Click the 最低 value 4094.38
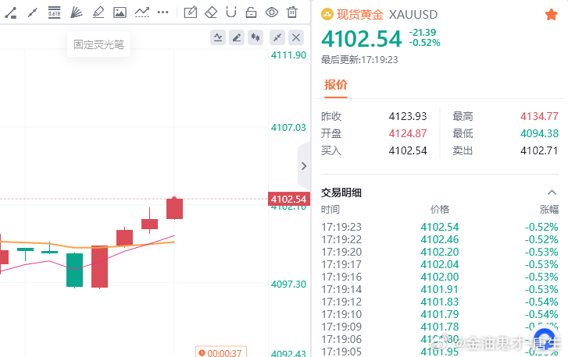The width and height of the screenshot is (568, 357). point(539,133)
